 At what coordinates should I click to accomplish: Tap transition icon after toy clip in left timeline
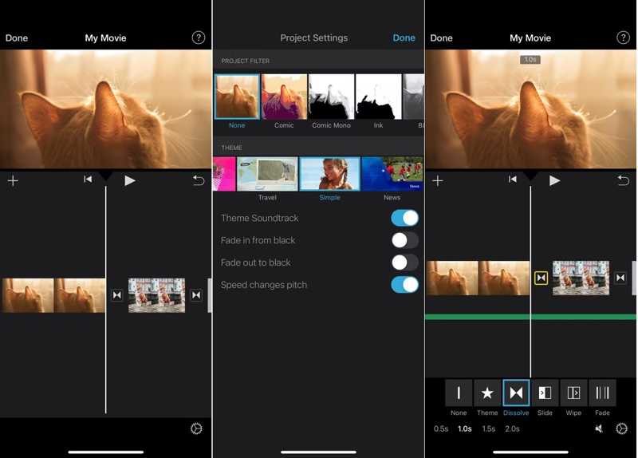click(196, 294)
